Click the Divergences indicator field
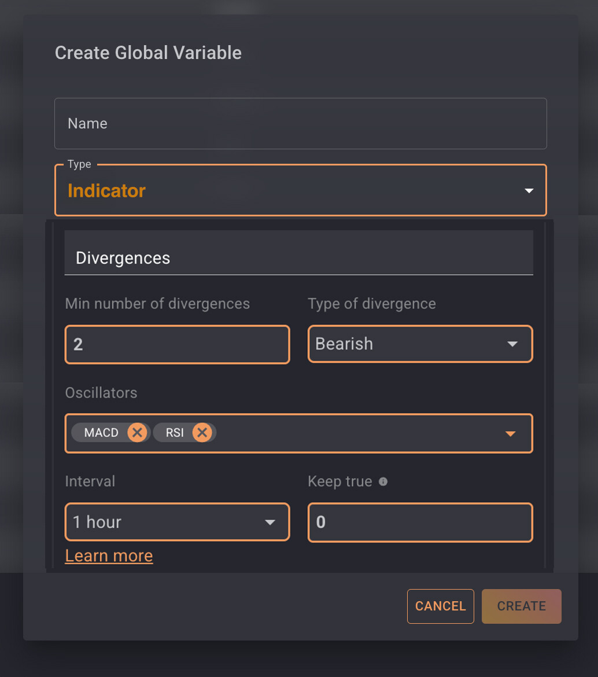 [x=298, y=258]
